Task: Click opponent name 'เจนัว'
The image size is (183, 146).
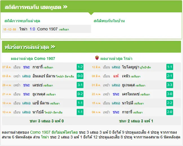Action: tap(126, 76)
